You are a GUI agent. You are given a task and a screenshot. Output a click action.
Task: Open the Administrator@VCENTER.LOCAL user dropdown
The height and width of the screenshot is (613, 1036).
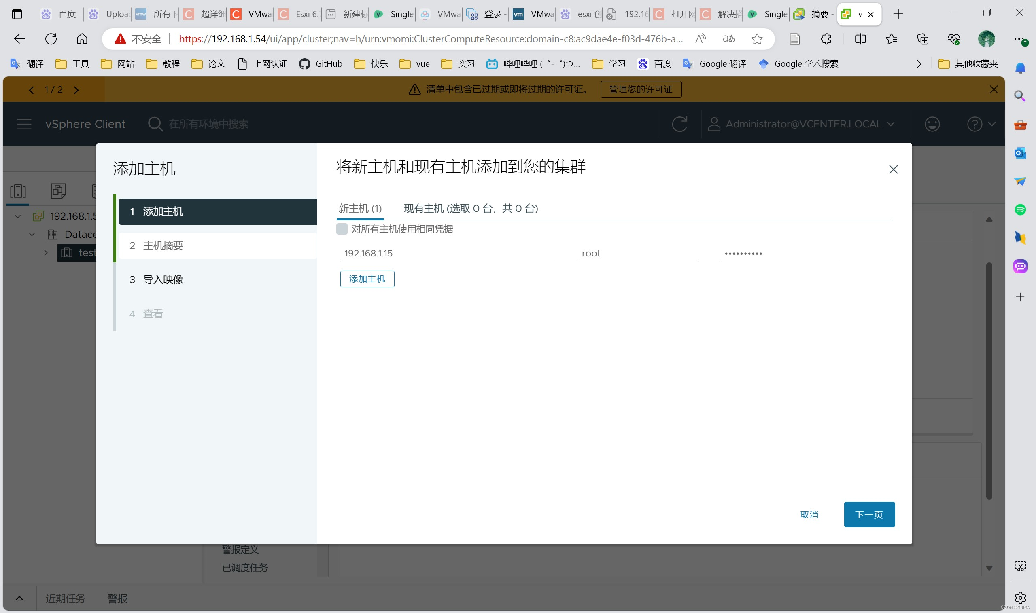click(801, 124)
